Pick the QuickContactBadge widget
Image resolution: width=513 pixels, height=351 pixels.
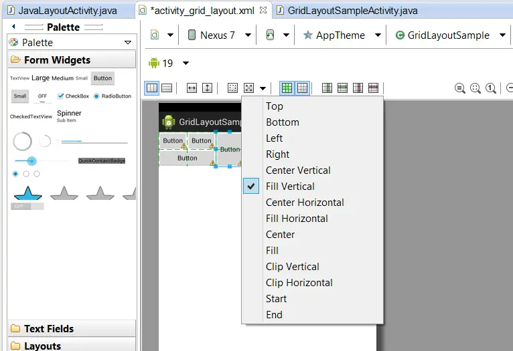[102, 160]
